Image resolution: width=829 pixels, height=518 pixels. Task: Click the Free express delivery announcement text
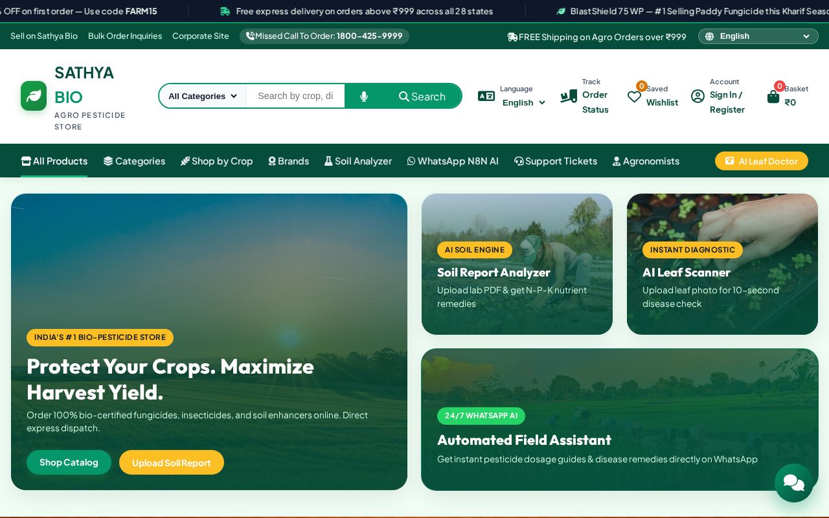pos(365,11)
